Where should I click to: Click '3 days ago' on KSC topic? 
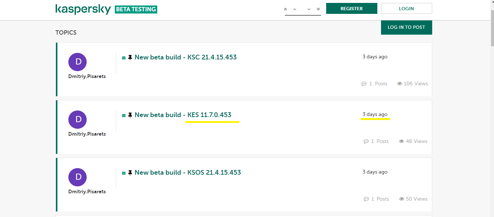pos(375,57)
